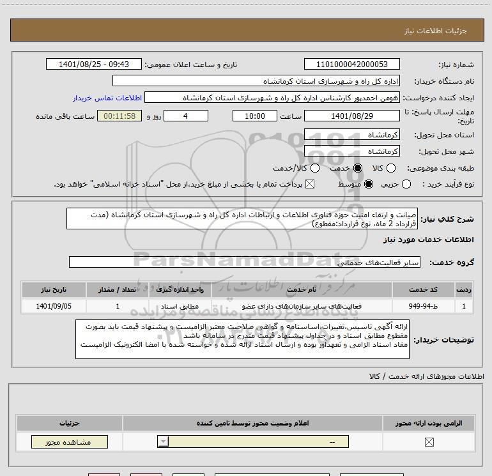The width and height of the screenshot is (492, 476).
Task: Toggle the mandatory license checkbox
Action: (429, 442)
